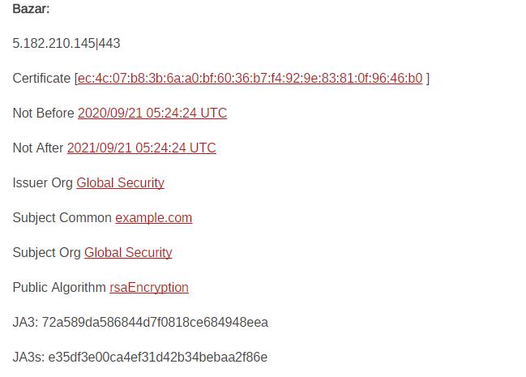Click the "Certificate" label text
Viewport: 526px width, 377px height.
coord(41,79)
